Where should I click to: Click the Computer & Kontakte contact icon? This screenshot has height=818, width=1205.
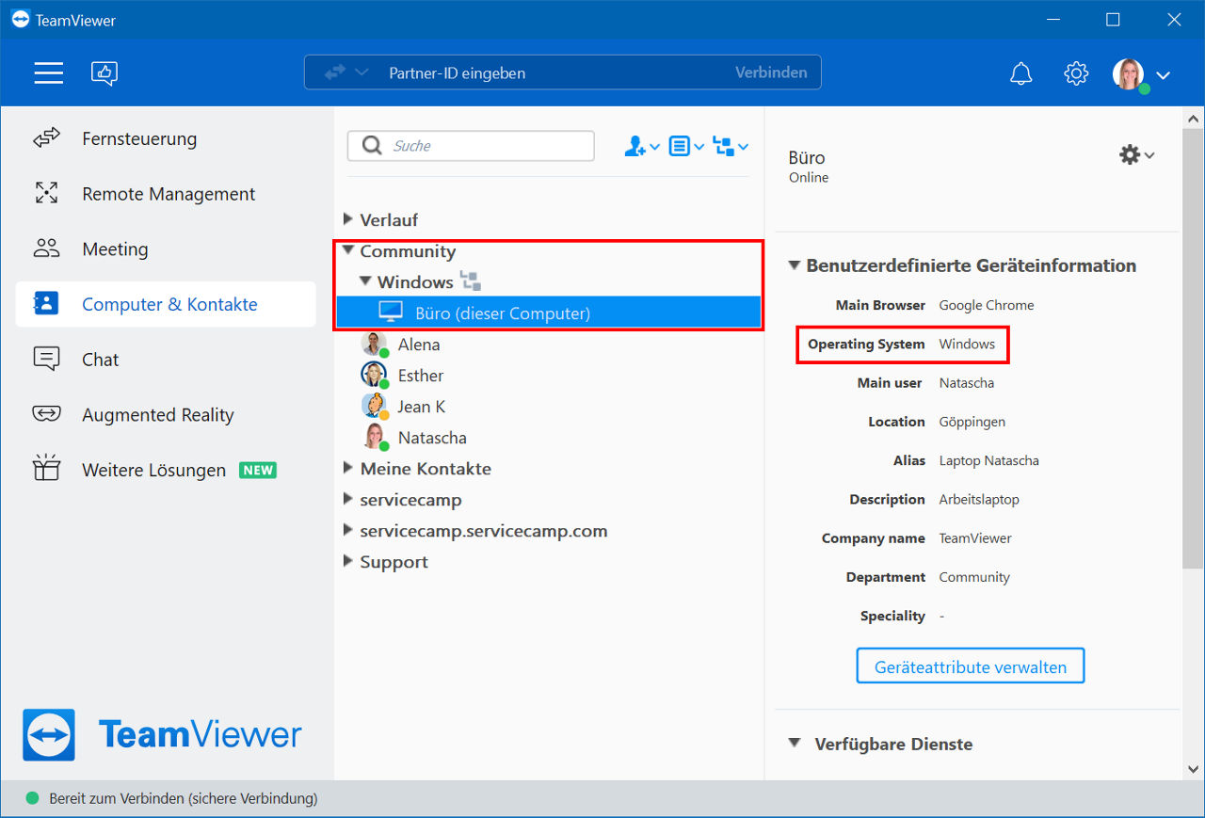pos(46,303)
